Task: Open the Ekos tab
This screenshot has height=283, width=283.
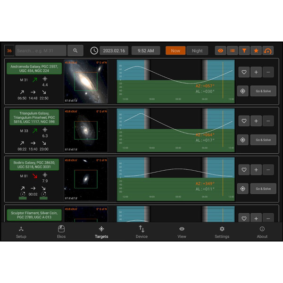Action: (61, 232)
